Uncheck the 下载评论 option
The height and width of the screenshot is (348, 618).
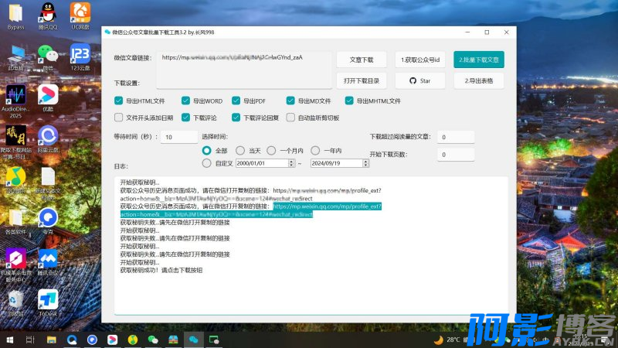[185, 118]
